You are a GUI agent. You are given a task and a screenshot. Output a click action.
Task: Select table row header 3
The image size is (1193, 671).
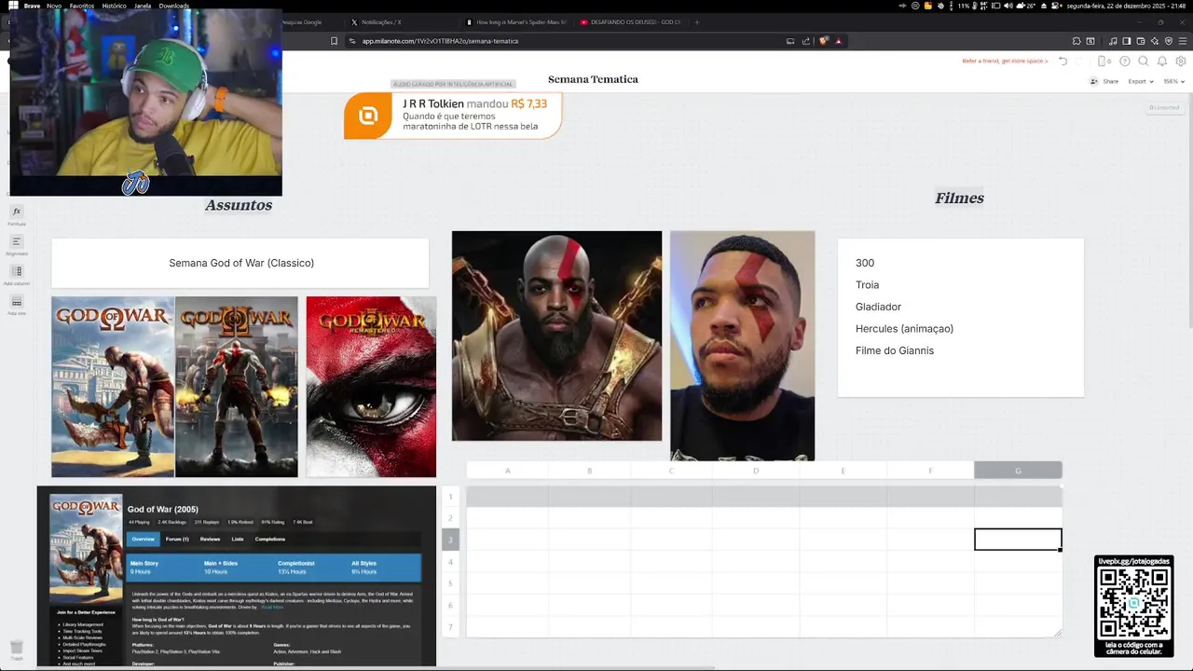[x=450, y=540]
